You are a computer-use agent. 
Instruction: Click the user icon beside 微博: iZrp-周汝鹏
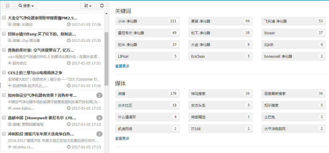coord(10,40)
